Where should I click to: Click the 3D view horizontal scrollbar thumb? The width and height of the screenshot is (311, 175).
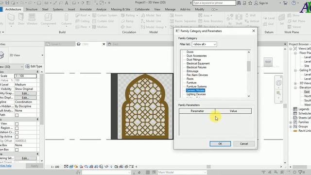(208, 167)
